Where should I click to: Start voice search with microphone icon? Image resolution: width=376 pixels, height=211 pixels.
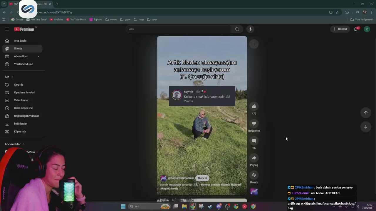click(x=250, y=29)
